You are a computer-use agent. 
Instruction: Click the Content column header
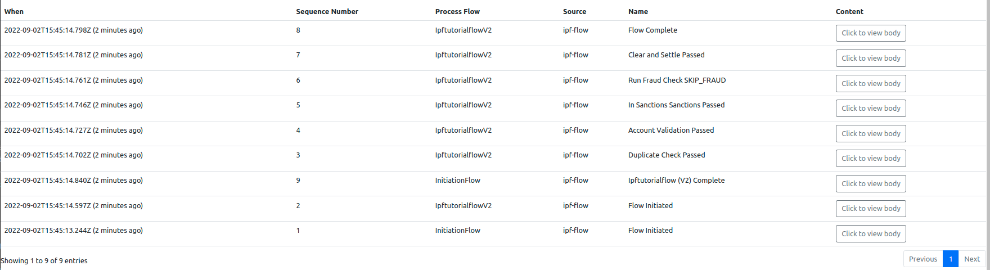pos(849,12)
